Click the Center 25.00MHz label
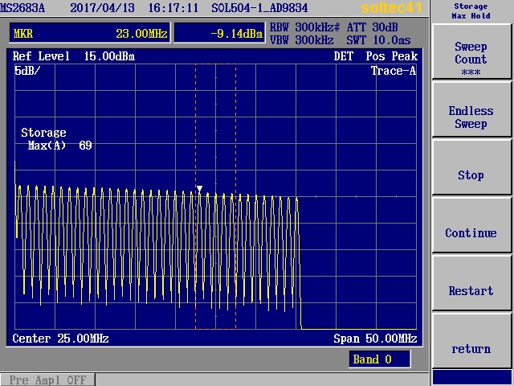 tap(60, 339)
